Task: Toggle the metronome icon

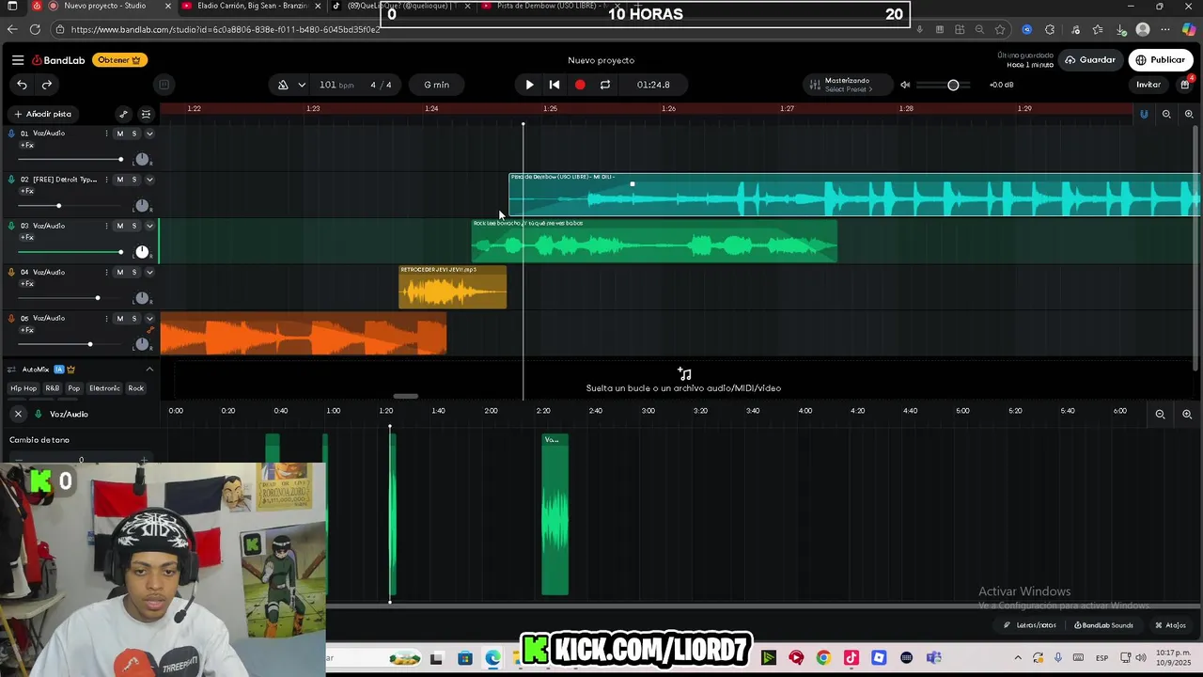Action: pos(283,85)
